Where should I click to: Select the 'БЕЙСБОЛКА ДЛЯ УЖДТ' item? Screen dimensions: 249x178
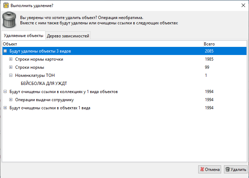[44, 84]
